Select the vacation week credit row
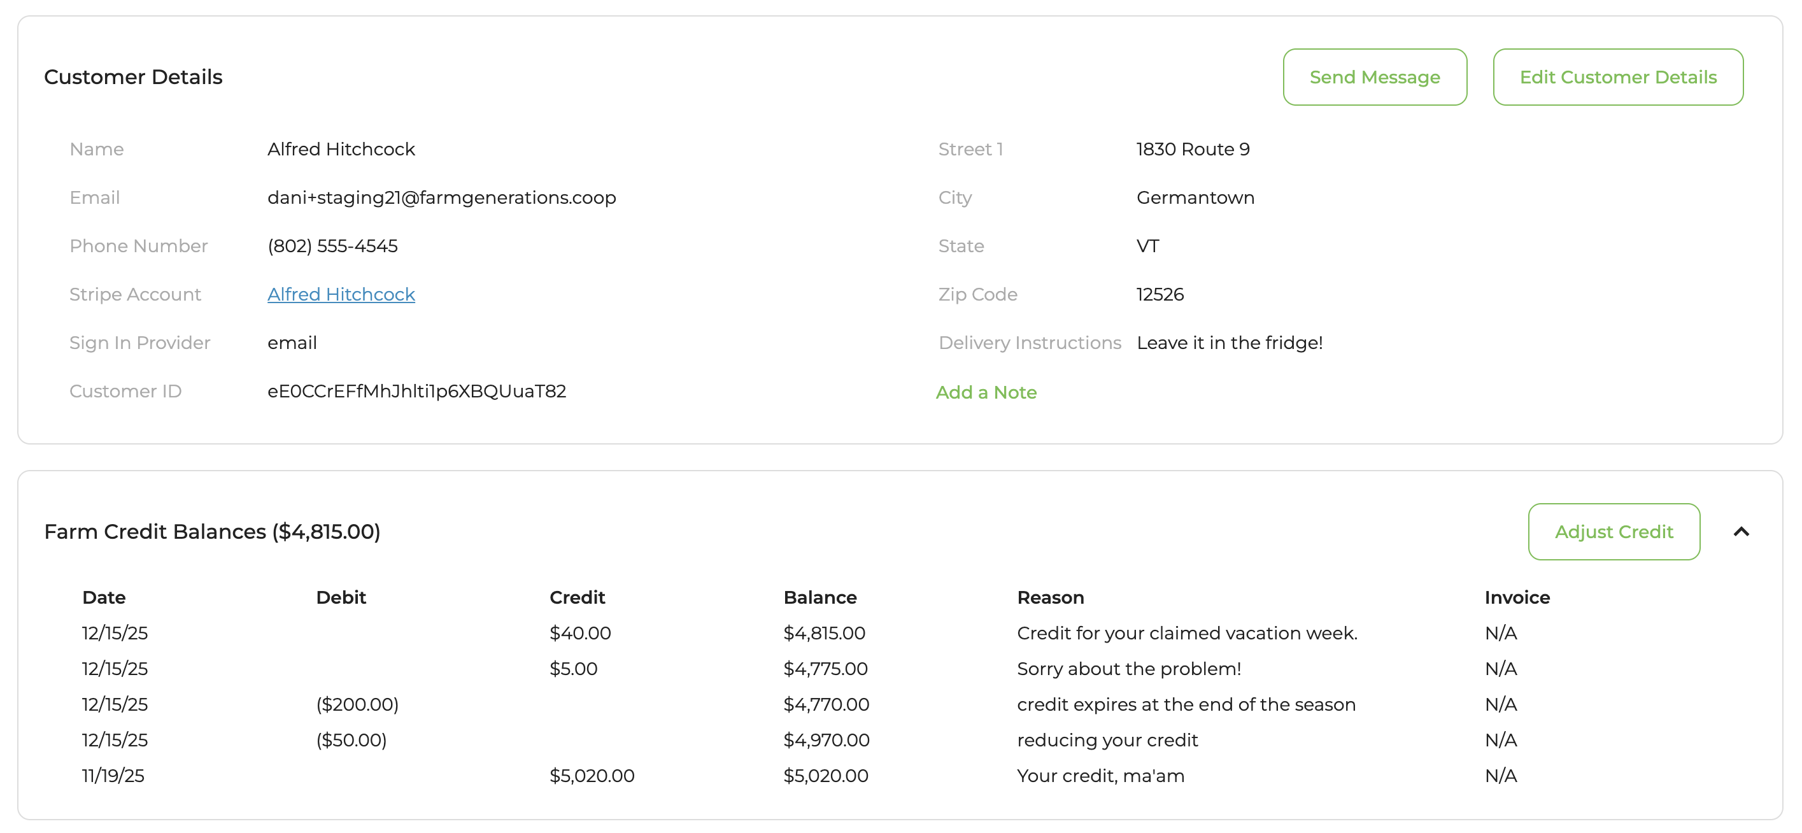This screenshot has height=833, width=1802. coord(1186,633)
